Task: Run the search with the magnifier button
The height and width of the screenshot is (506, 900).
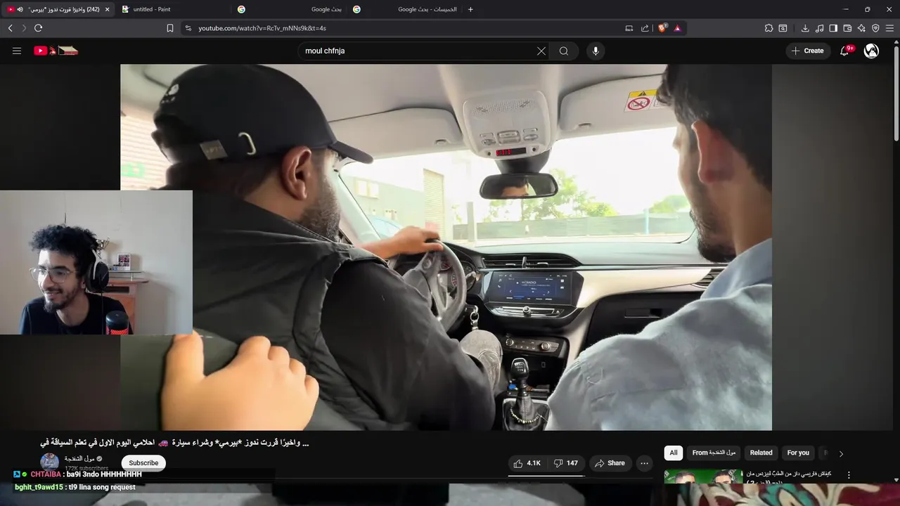Action: pos(564,51)
